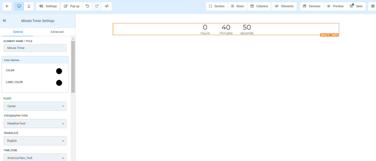Click the undo icon
376x161 pixels.
click(x=87, y=6)
